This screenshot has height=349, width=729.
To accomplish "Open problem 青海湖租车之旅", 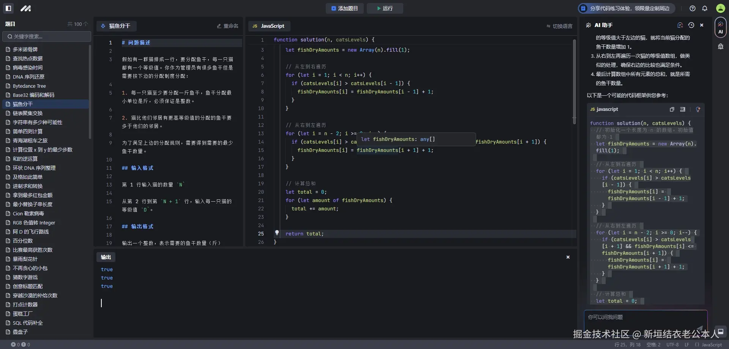I will [x=46, y=141].
